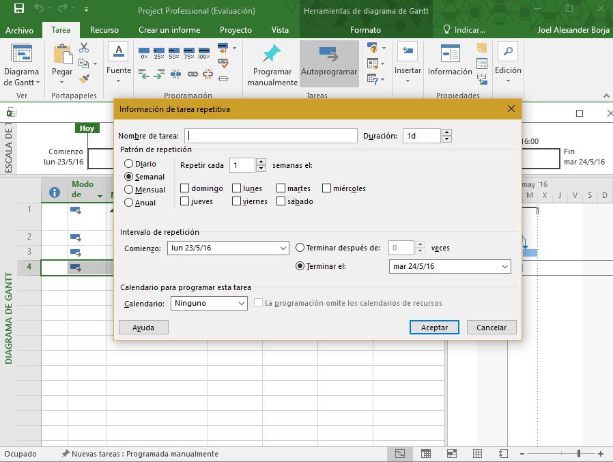This screenshot has width=613, height=462.
Task: Click the Autoprogramar button
Action: (329, 63)
